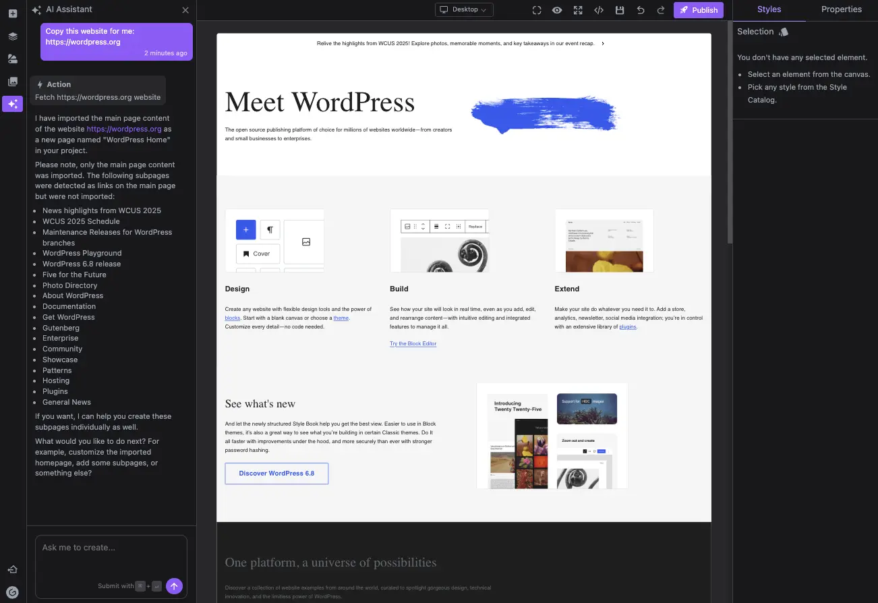The image size is (878, 603).
Task: Click 'Documentation' list item
Action: coord(69,306)
